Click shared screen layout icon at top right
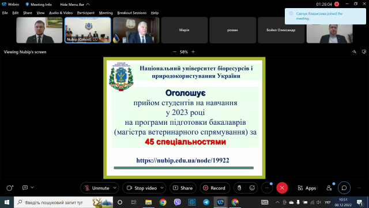The width and height of the screenshot is (369, 208). tap(364, 51)
